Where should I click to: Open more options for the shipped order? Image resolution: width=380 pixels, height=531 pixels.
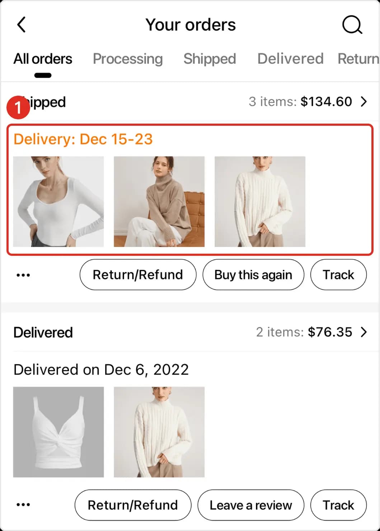(x=23, y=275)
